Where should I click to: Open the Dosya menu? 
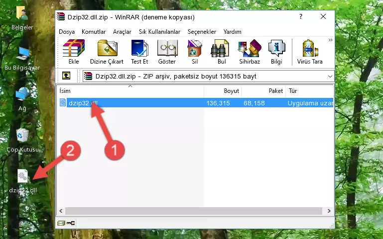67,32
